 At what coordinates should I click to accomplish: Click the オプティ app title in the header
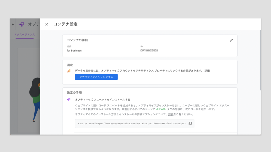pyautogui.click(x=34, y=24)
